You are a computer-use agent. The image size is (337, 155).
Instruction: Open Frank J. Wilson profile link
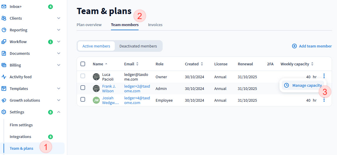109,88
